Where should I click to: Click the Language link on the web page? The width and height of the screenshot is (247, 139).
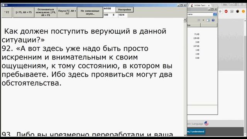pyautogui.click(x=198, y=124)
